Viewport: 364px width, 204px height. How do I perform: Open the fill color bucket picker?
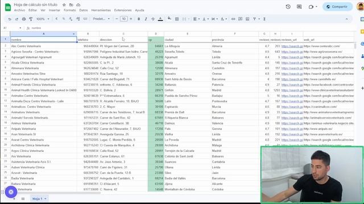click(169, 19)
